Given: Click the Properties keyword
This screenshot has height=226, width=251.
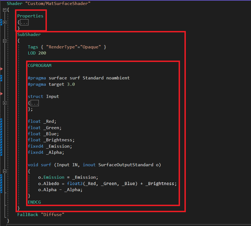Looking at the screenshot, I should click(30, 16).
